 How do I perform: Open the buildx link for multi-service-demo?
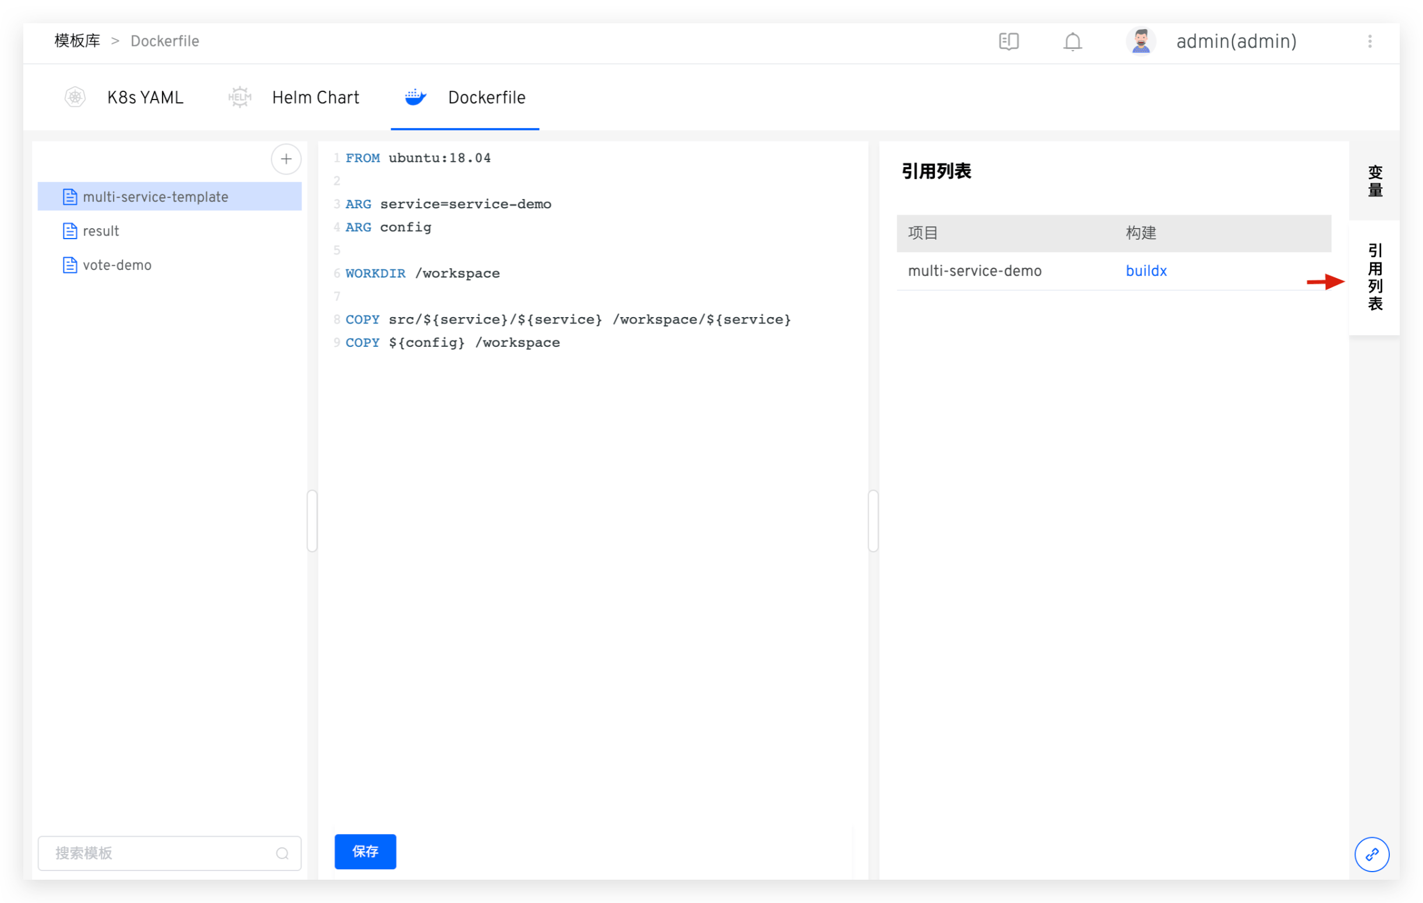[x=1146, y=271]
